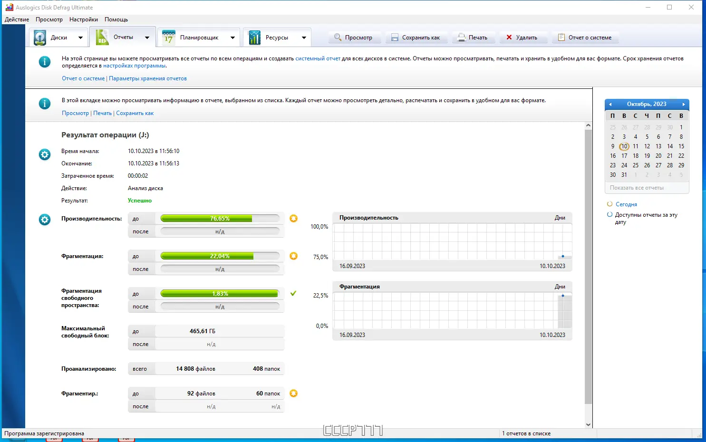The width and height of the screenshot is (706, 442).
Task: Click the Сохранить как link above the report
Action: 135,113
